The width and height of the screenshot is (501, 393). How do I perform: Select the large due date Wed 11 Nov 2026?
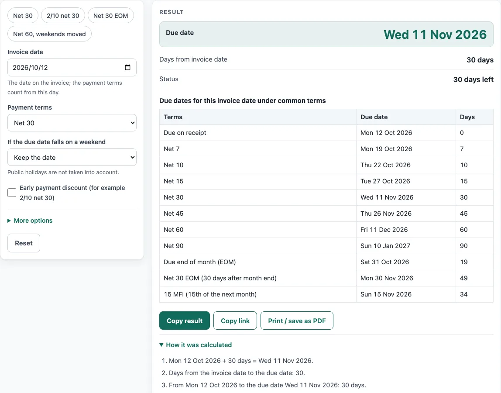pos(435,34)
